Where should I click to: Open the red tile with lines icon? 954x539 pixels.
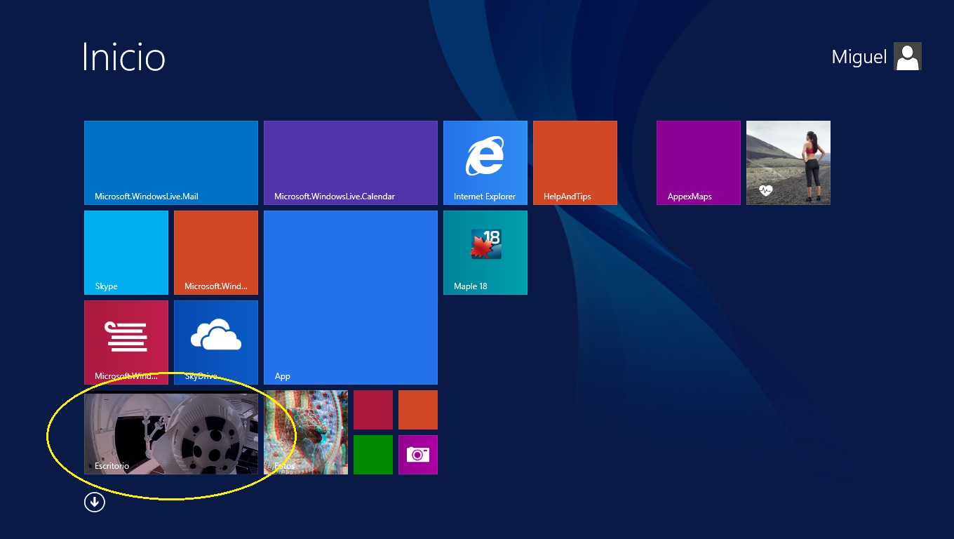tap(126, 342)
